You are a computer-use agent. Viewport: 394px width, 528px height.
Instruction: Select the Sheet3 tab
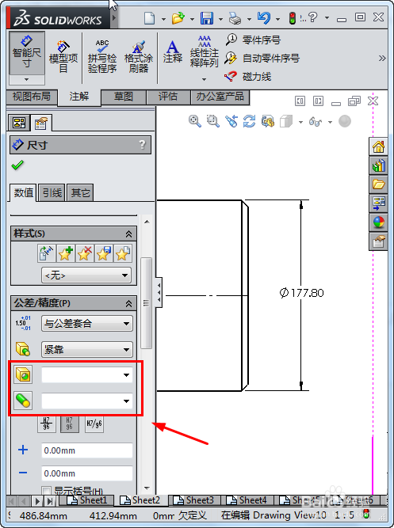click(x=195, y=500)
